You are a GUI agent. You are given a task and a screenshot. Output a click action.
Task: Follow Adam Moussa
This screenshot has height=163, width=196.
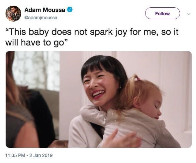point(162,13)
